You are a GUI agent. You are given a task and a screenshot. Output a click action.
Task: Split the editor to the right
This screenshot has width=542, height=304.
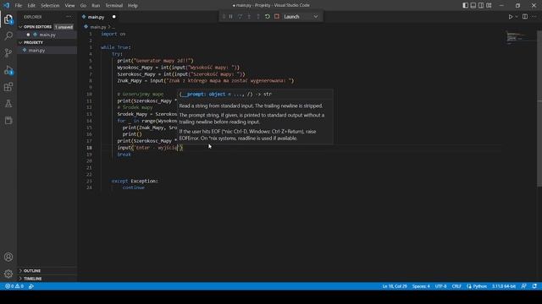(525, 17)
